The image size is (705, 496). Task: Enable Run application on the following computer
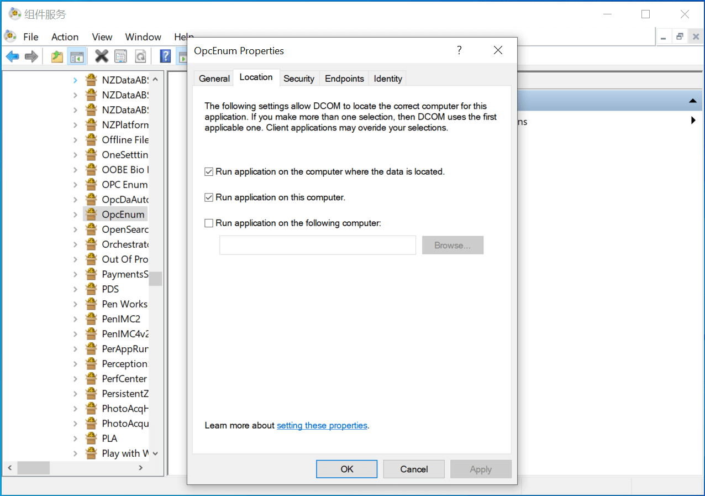click(209, 223)
